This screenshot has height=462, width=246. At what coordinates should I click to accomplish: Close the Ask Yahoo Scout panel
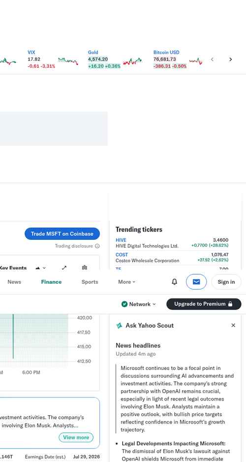[233, 325]
